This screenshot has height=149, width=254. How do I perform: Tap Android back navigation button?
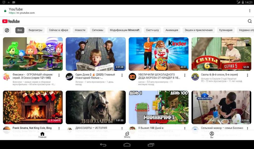pyautogui.click(x=103, y=145)
